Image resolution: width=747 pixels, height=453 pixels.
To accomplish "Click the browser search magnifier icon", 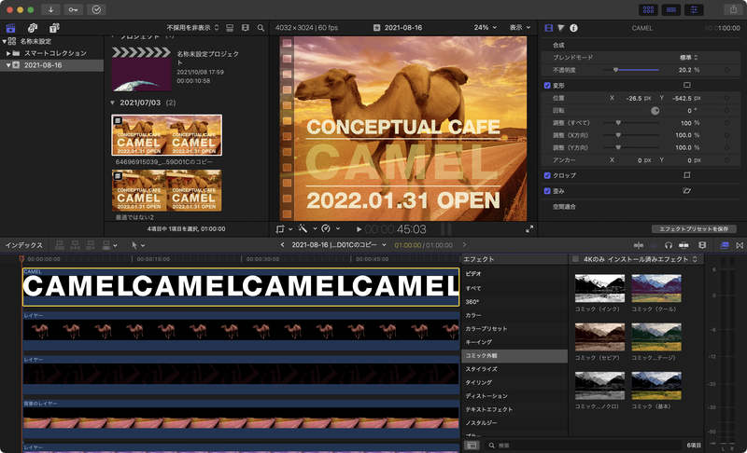I will [x=261, y=28].
